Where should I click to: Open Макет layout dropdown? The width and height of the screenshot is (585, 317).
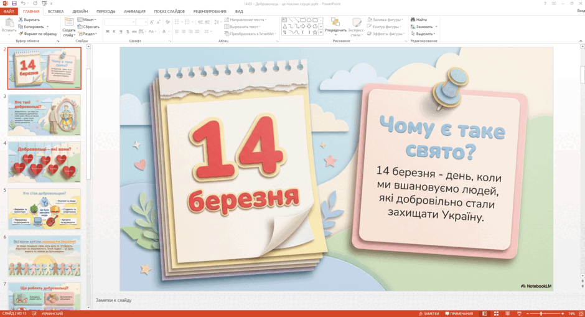pos(87,19)
